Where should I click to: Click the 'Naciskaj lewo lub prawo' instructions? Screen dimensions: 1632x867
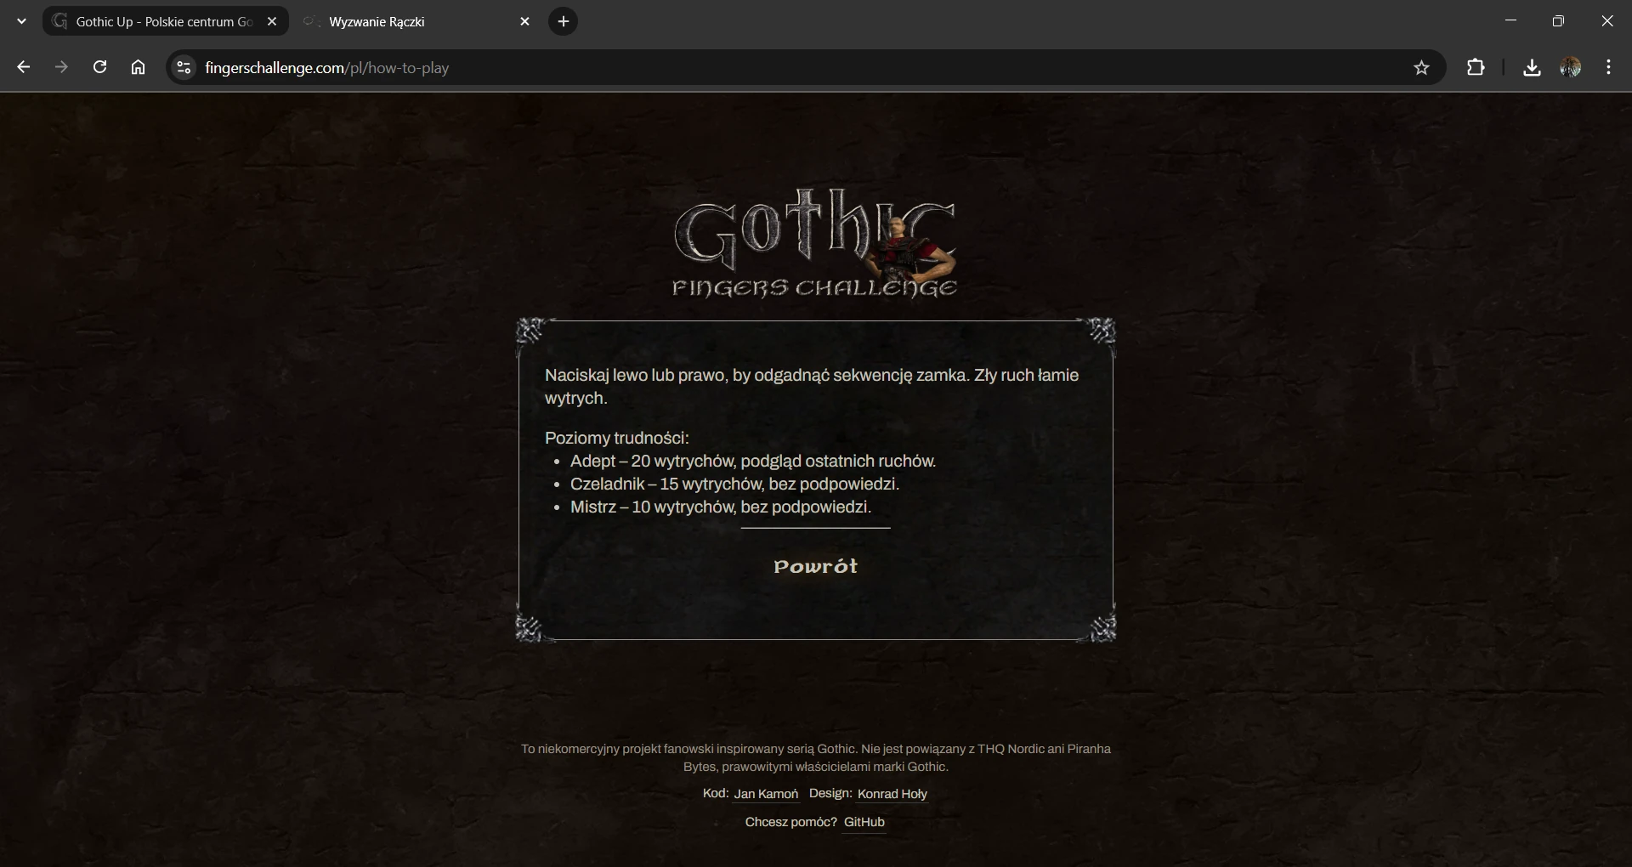[x=812, y=386]
